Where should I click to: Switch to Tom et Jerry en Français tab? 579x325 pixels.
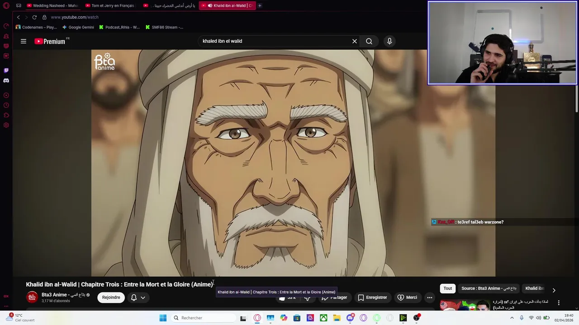[x=110, y=5]
